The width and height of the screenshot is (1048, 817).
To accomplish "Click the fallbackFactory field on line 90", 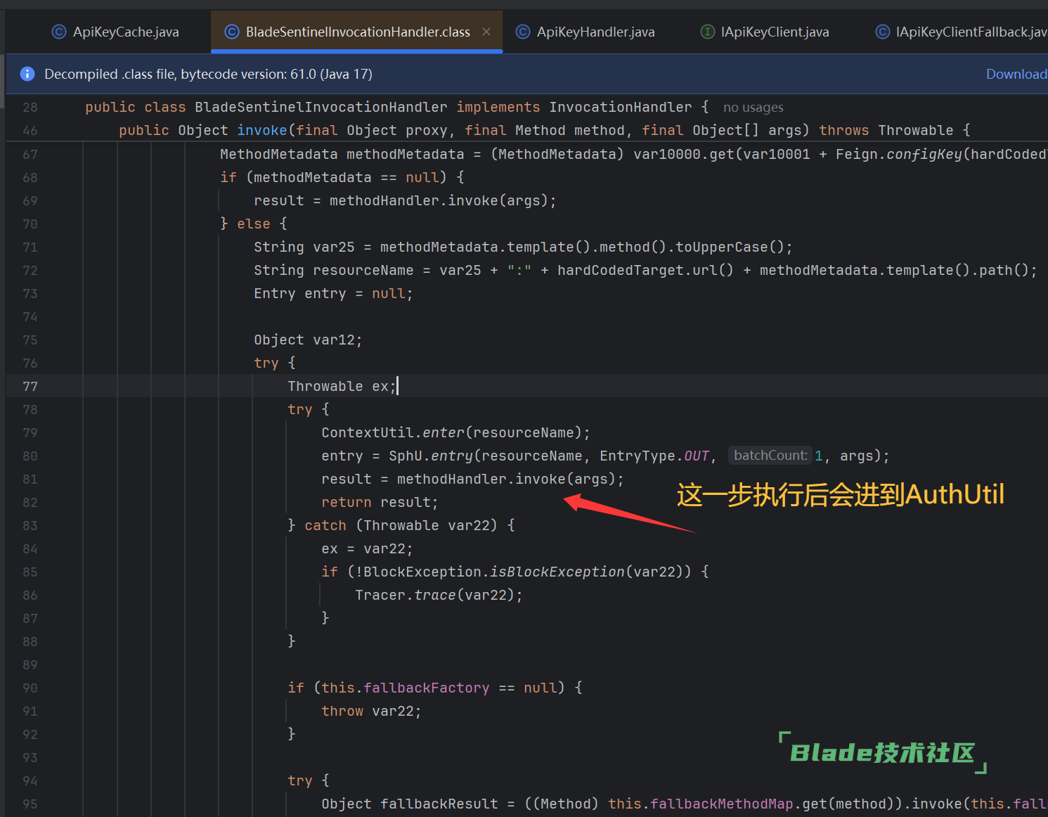I will (426, 688).
